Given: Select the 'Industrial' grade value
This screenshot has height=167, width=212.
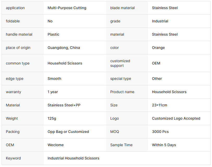Looking at the screenshot, I should 160,21.
